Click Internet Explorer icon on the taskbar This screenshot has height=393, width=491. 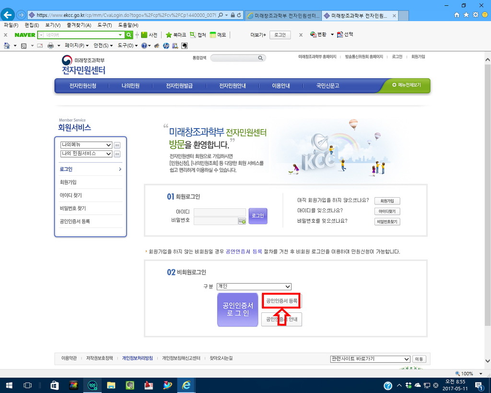[x=187, y=385]
